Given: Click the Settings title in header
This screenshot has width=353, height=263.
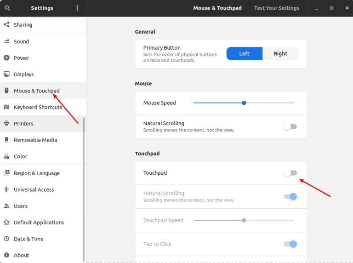Looking at the screenshot, I should point(42,8).
